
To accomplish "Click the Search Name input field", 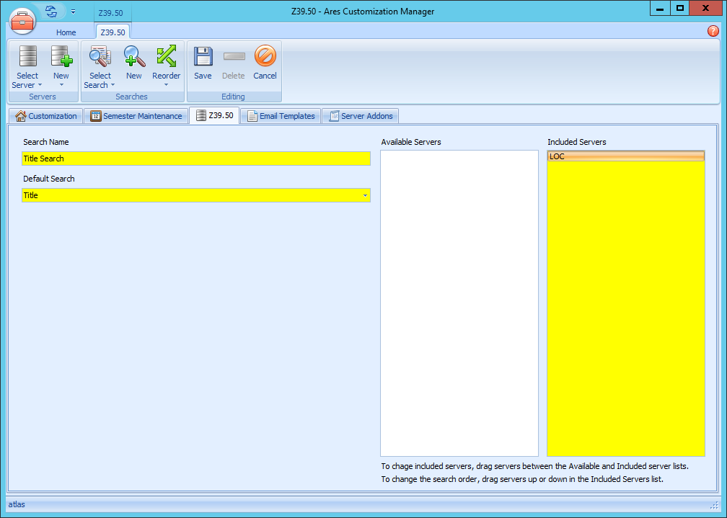I will (x=195, y=158).
